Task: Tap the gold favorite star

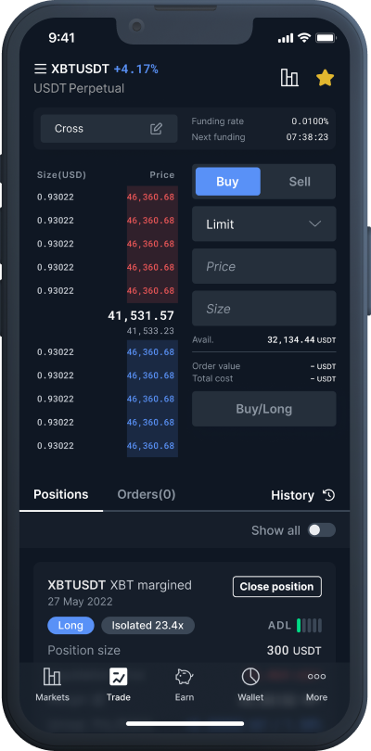Action: [325, 78]
